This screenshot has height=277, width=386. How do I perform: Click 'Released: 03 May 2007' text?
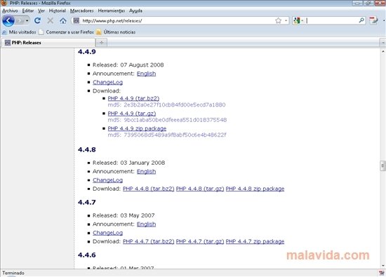tap(124, 215)
